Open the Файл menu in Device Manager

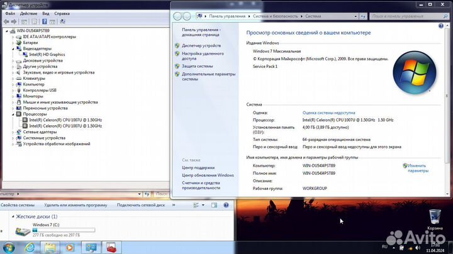click(10, 14)
